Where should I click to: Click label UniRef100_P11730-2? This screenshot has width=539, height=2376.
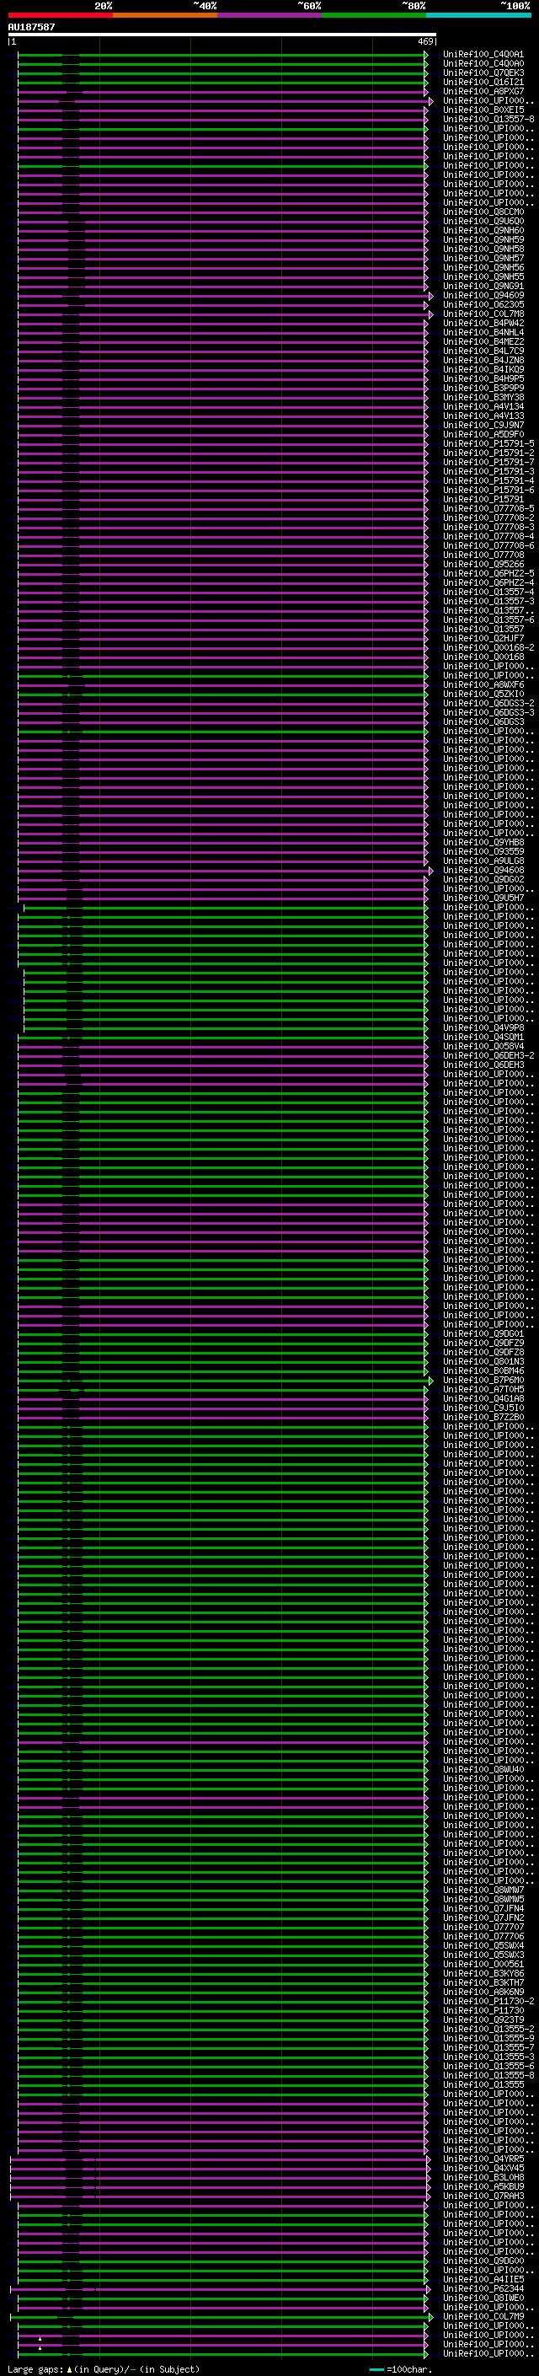coord(488,2001)
